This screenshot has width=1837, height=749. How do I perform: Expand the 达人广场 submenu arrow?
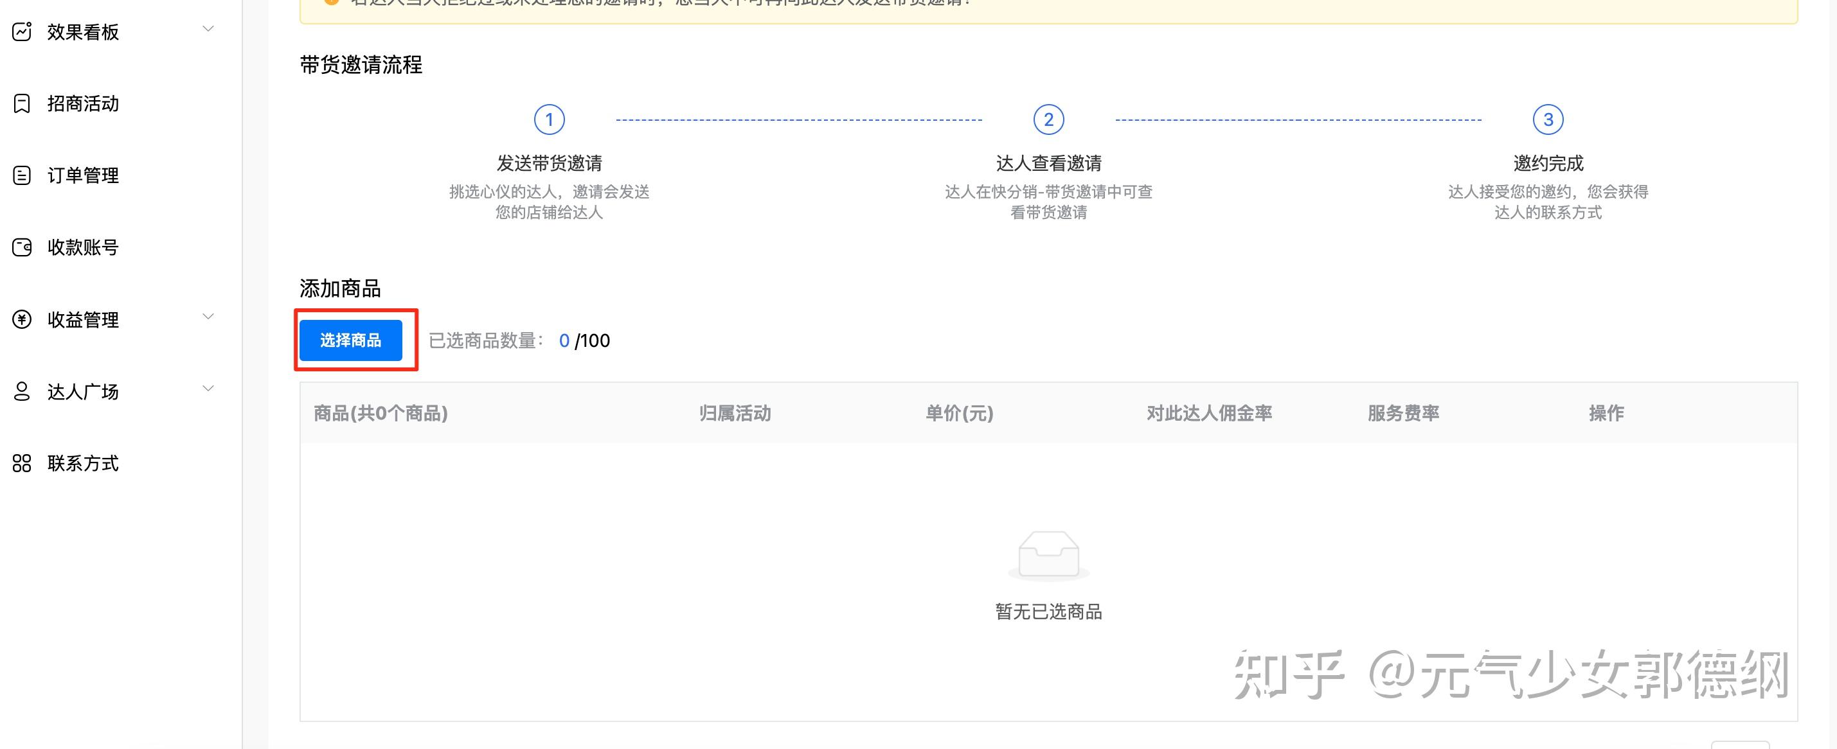[208, 389]
